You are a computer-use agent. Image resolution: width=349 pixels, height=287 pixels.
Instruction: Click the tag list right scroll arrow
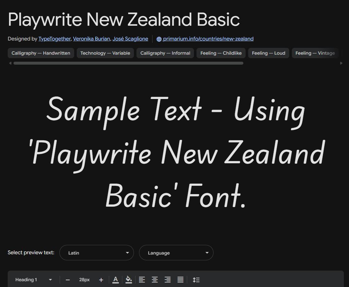[x=341, y=63]
